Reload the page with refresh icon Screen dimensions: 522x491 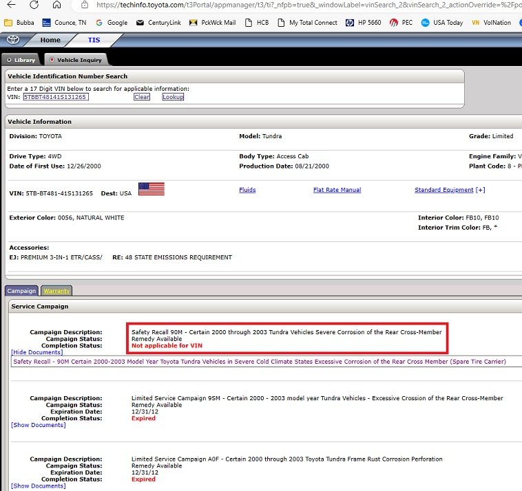click(x=34, y=4)
